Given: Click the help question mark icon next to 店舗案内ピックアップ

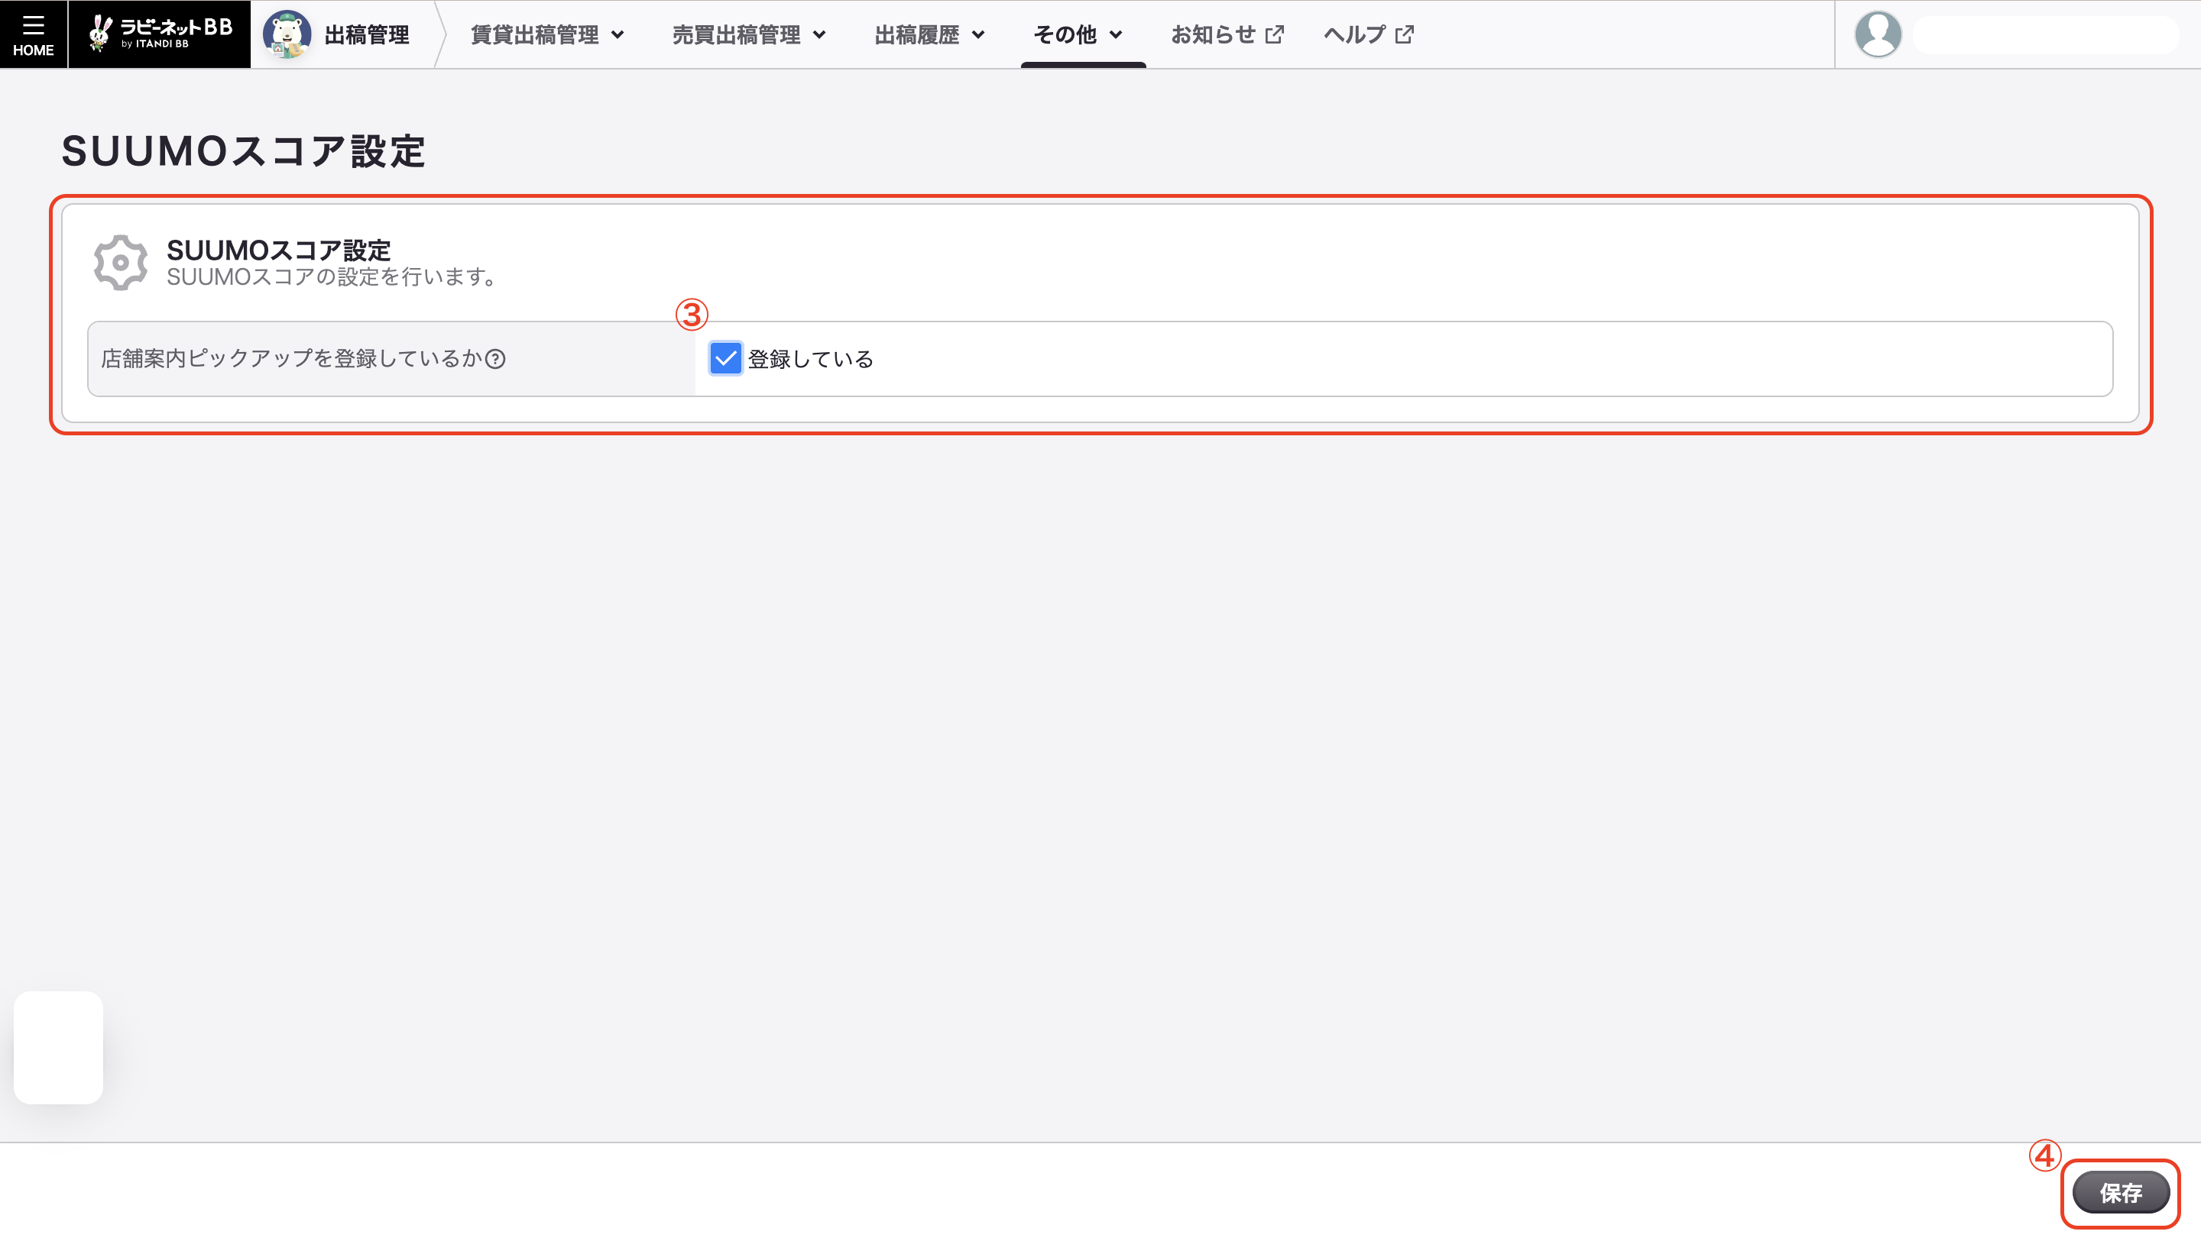Looking at the screenshot, I should (x=495, y=359).
